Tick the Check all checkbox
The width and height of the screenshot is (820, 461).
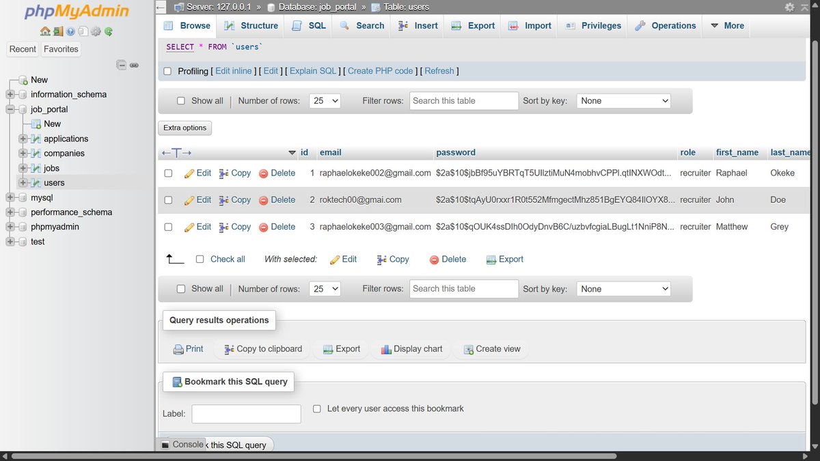point(200,260)
